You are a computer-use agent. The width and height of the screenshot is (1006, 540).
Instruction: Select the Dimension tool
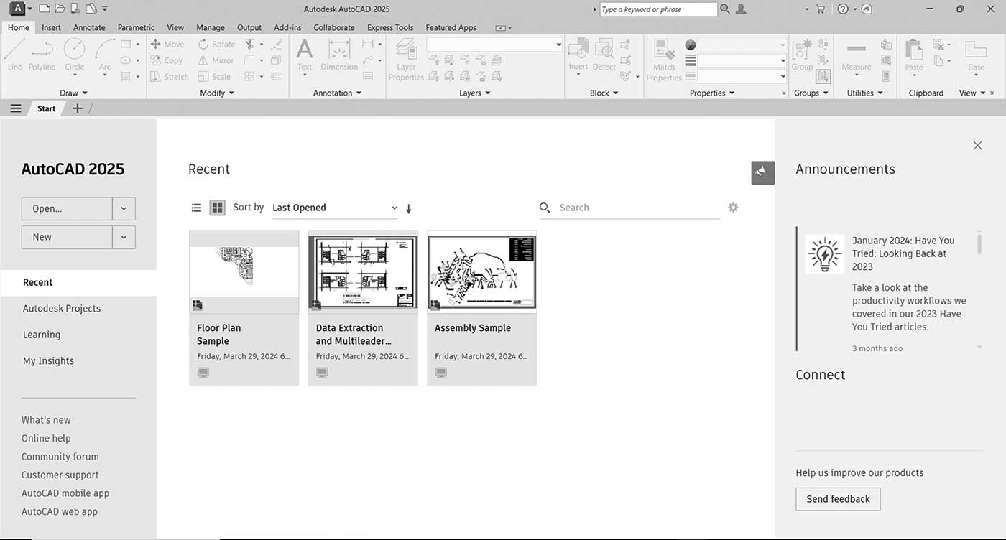(339, 55)
